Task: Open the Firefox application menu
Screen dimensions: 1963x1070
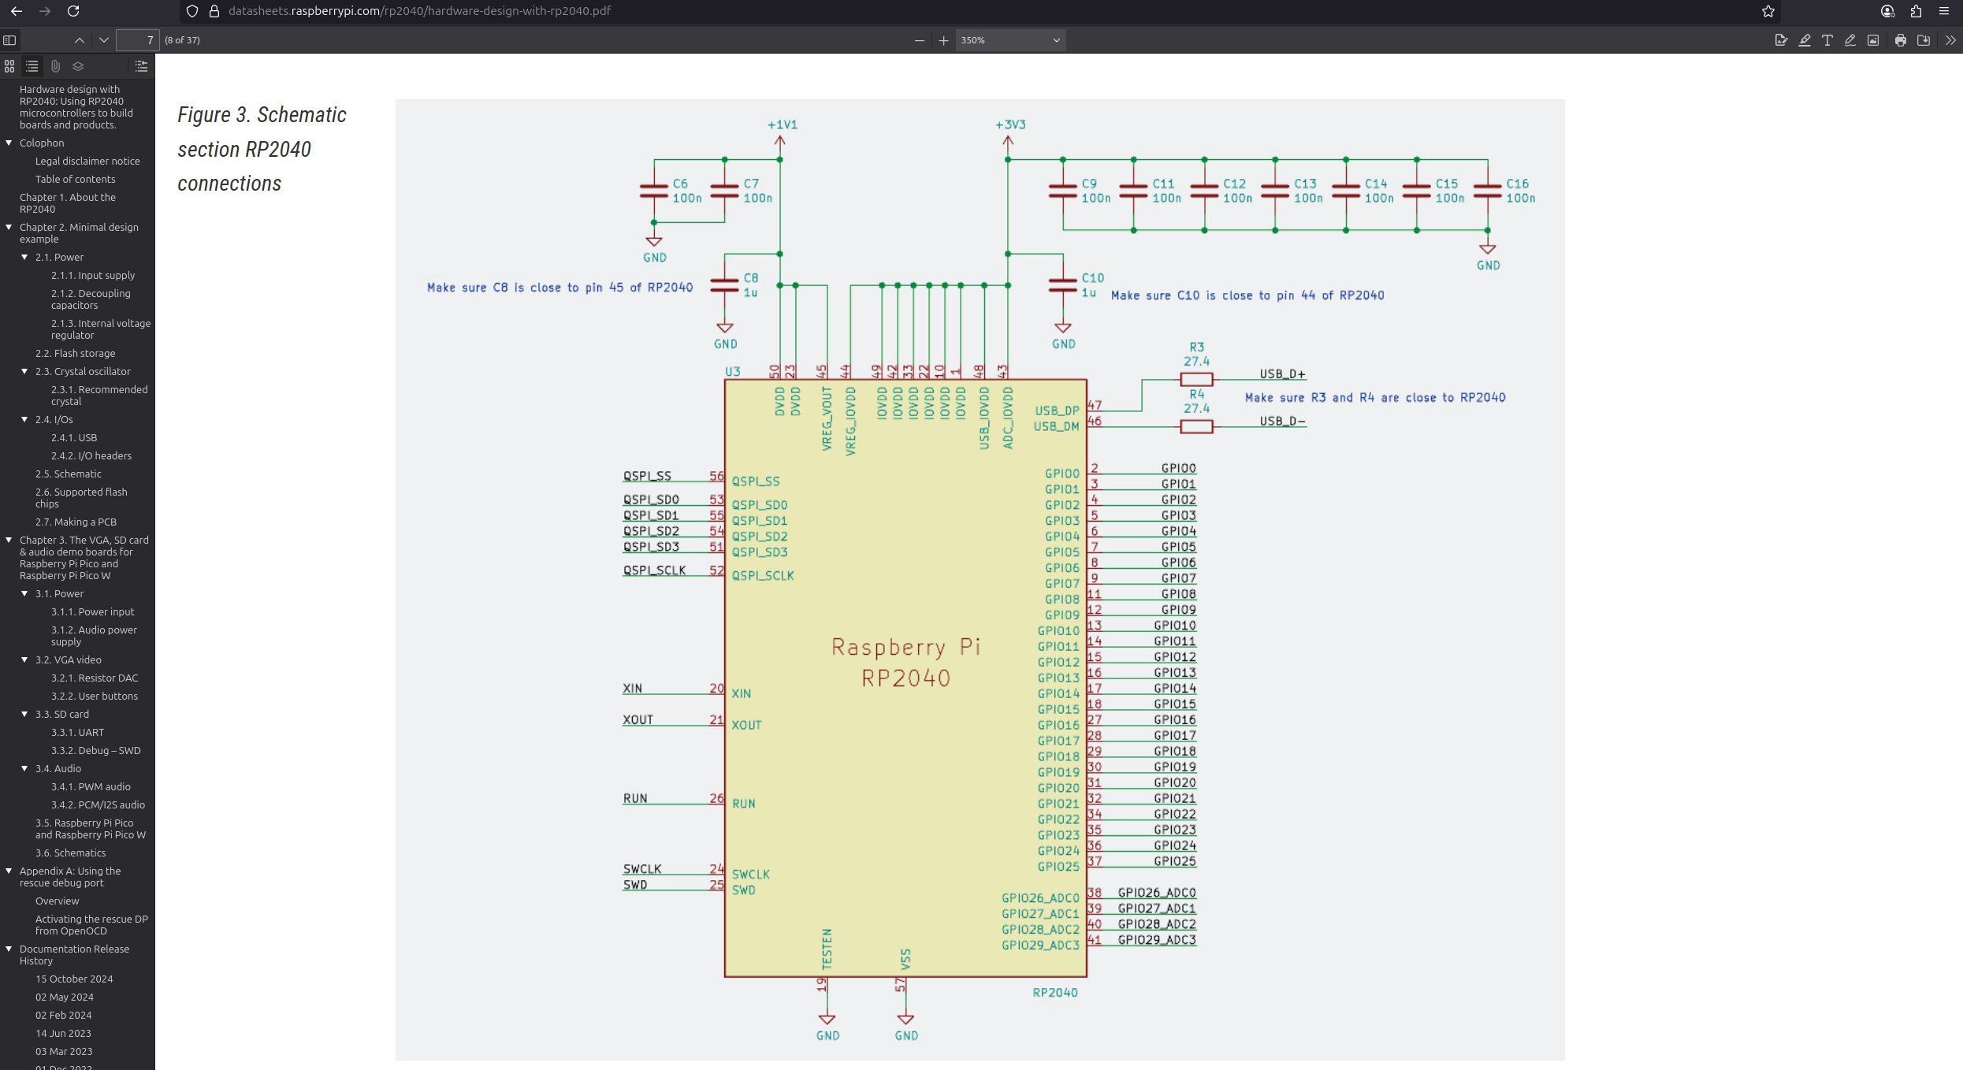Action: (1943, 11)
